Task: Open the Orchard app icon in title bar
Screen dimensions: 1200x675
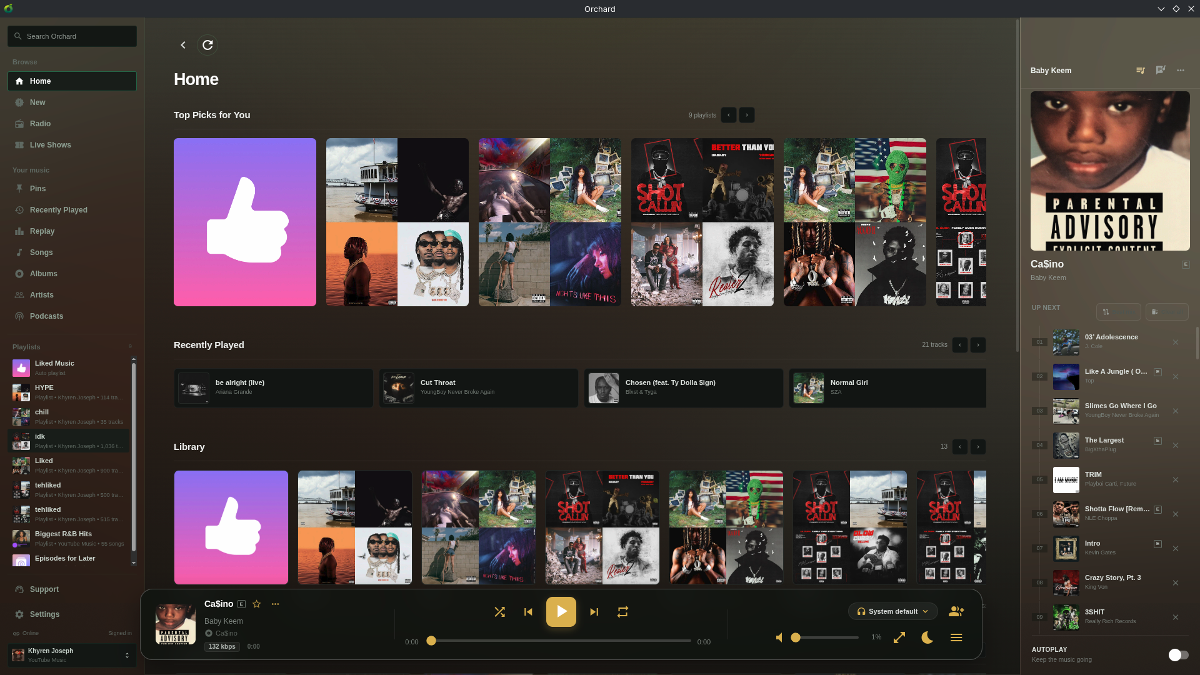Action: tap(8, 8)
